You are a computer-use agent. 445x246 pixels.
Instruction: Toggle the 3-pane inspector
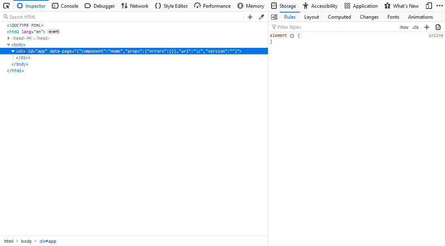tap(274, 17)
